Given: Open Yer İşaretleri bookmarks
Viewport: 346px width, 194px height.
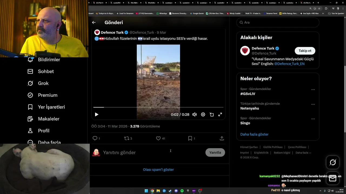Looking at the screenshot, I should click(x=46, y=107).
